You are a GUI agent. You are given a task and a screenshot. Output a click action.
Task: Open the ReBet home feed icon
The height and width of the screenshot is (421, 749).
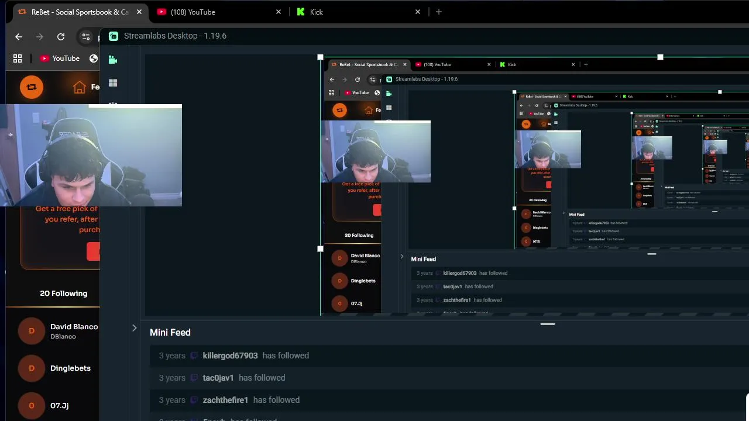(80, 87)
